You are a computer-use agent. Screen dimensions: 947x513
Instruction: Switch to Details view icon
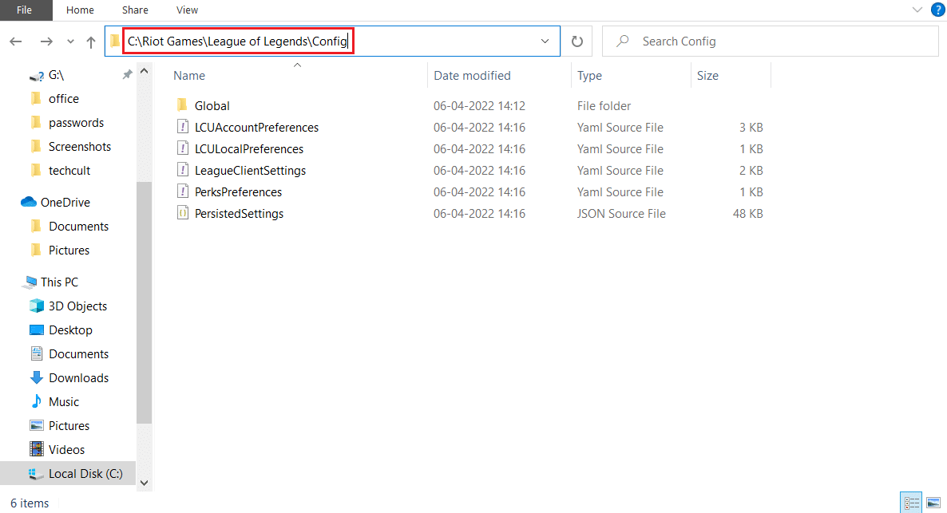point(911,502)
